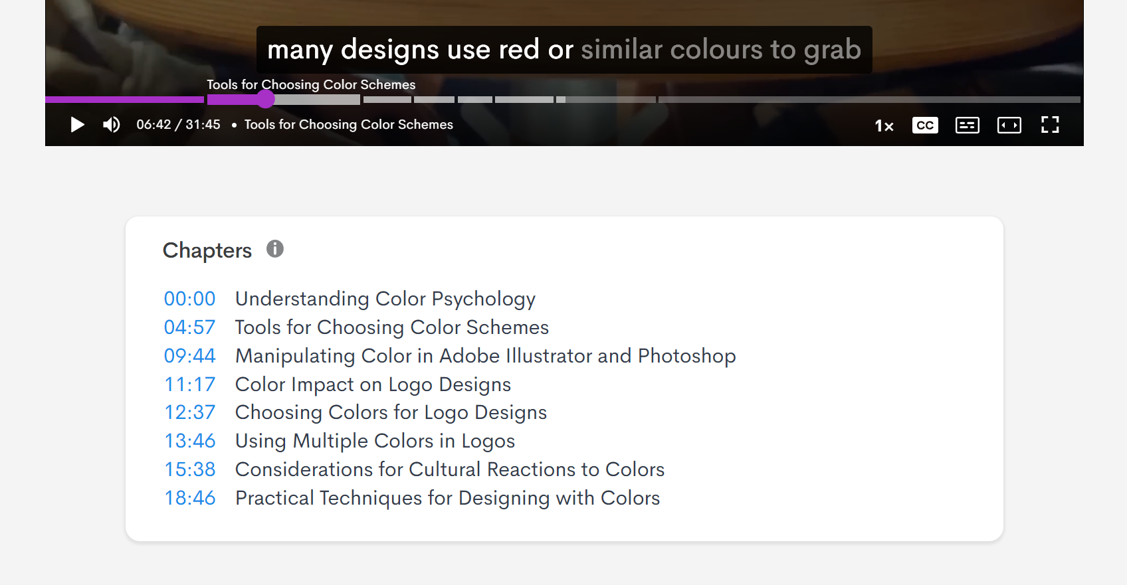This screenshot has width=1127, height=585.
Task: Click the long final timeline segment
Action: coord(869,100)
